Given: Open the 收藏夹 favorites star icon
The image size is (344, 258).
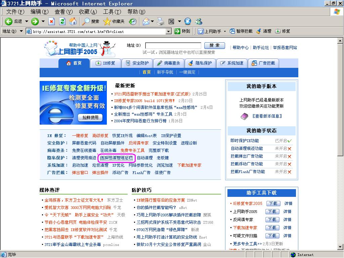Looking at the screenshot, I should coord(107,21).
